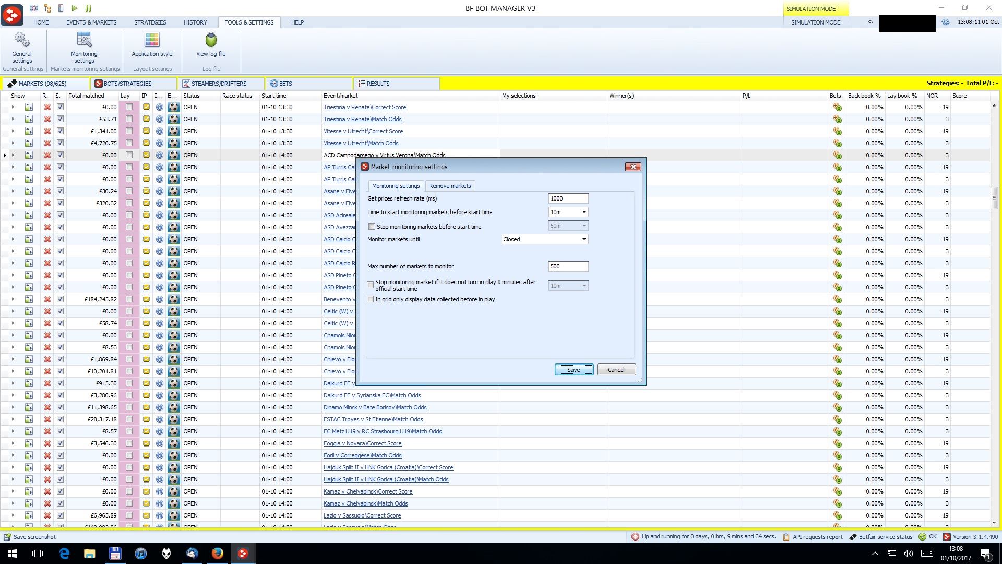This screenshot has width=1002, height=564.
Task: Open the API requests report
Action: [813, 537]
